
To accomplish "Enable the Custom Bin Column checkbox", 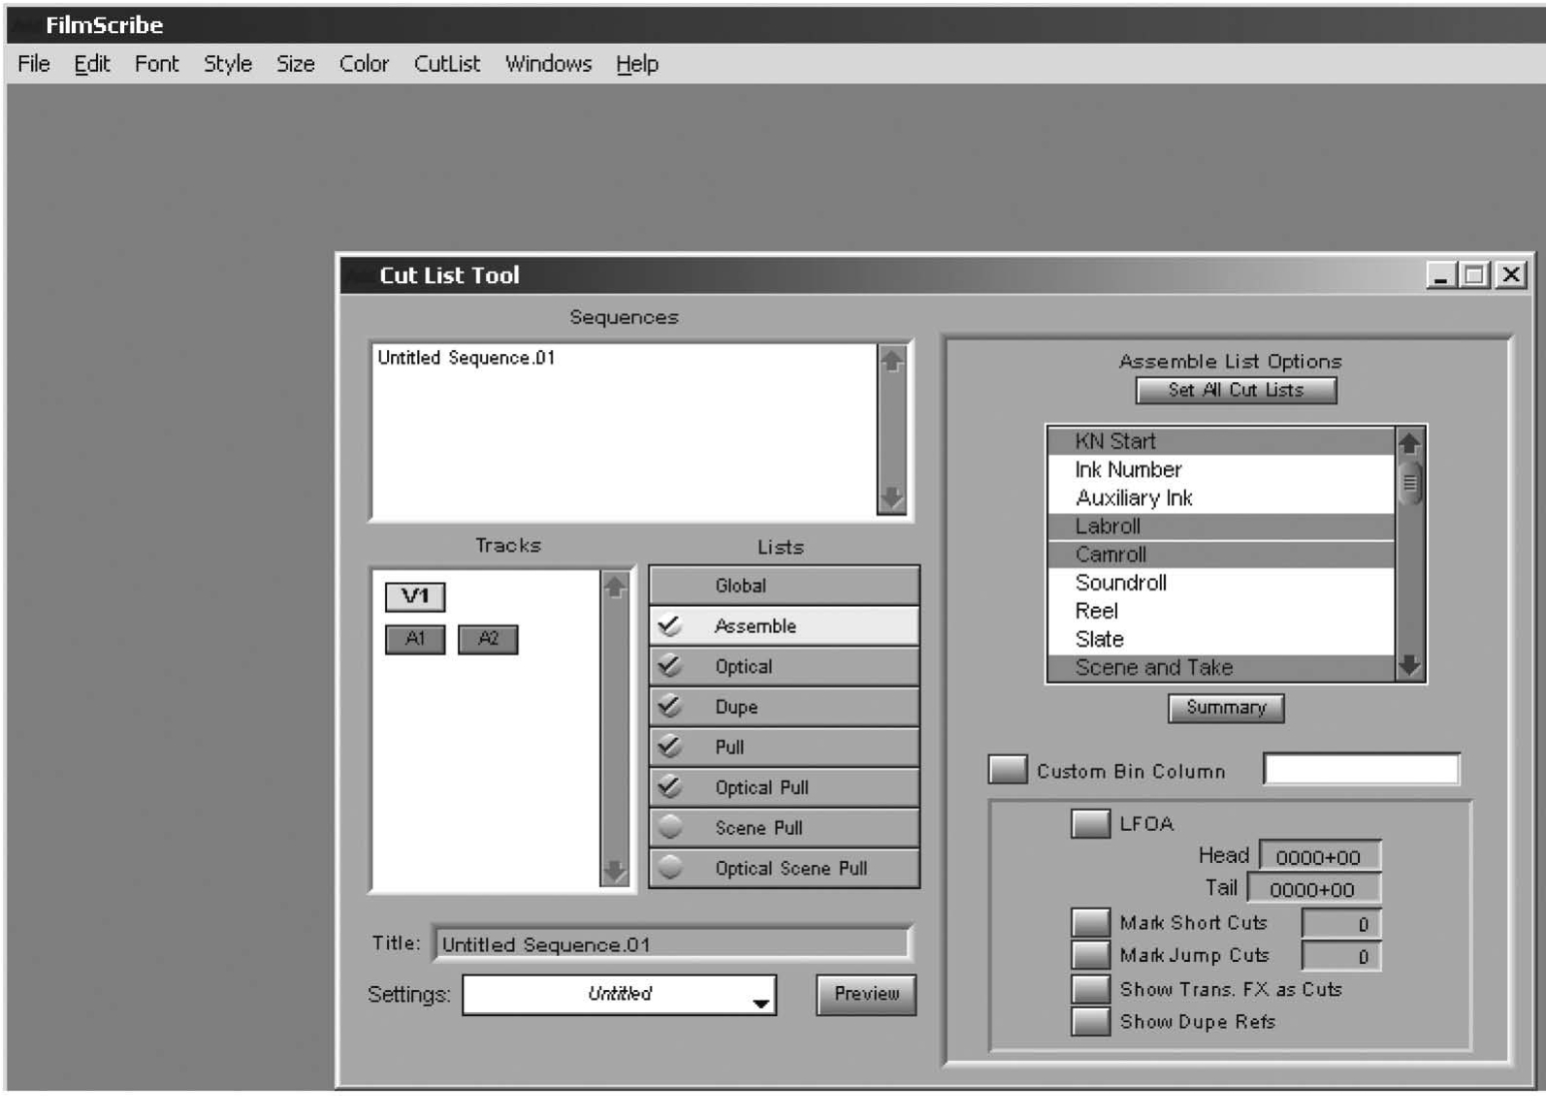I will 1008,770.
